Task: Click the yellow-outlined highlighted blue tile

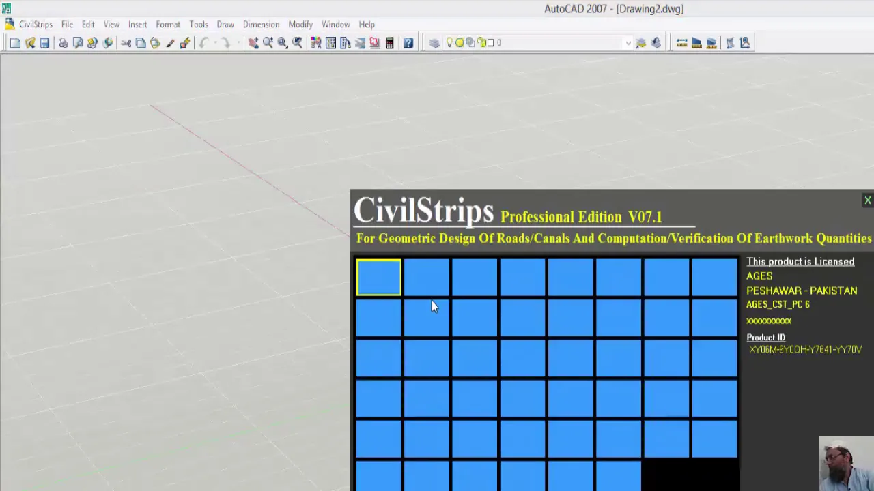Action: point(378,277)
